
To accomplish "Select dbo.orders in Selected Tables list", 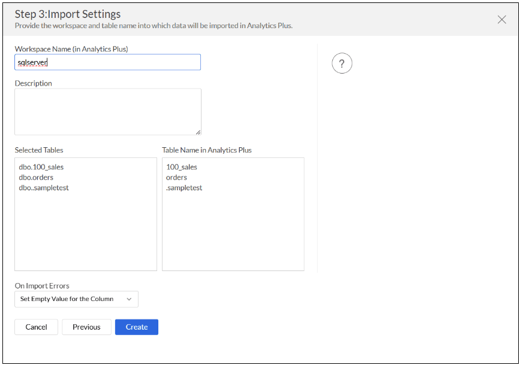I will (x=36, y=177).
